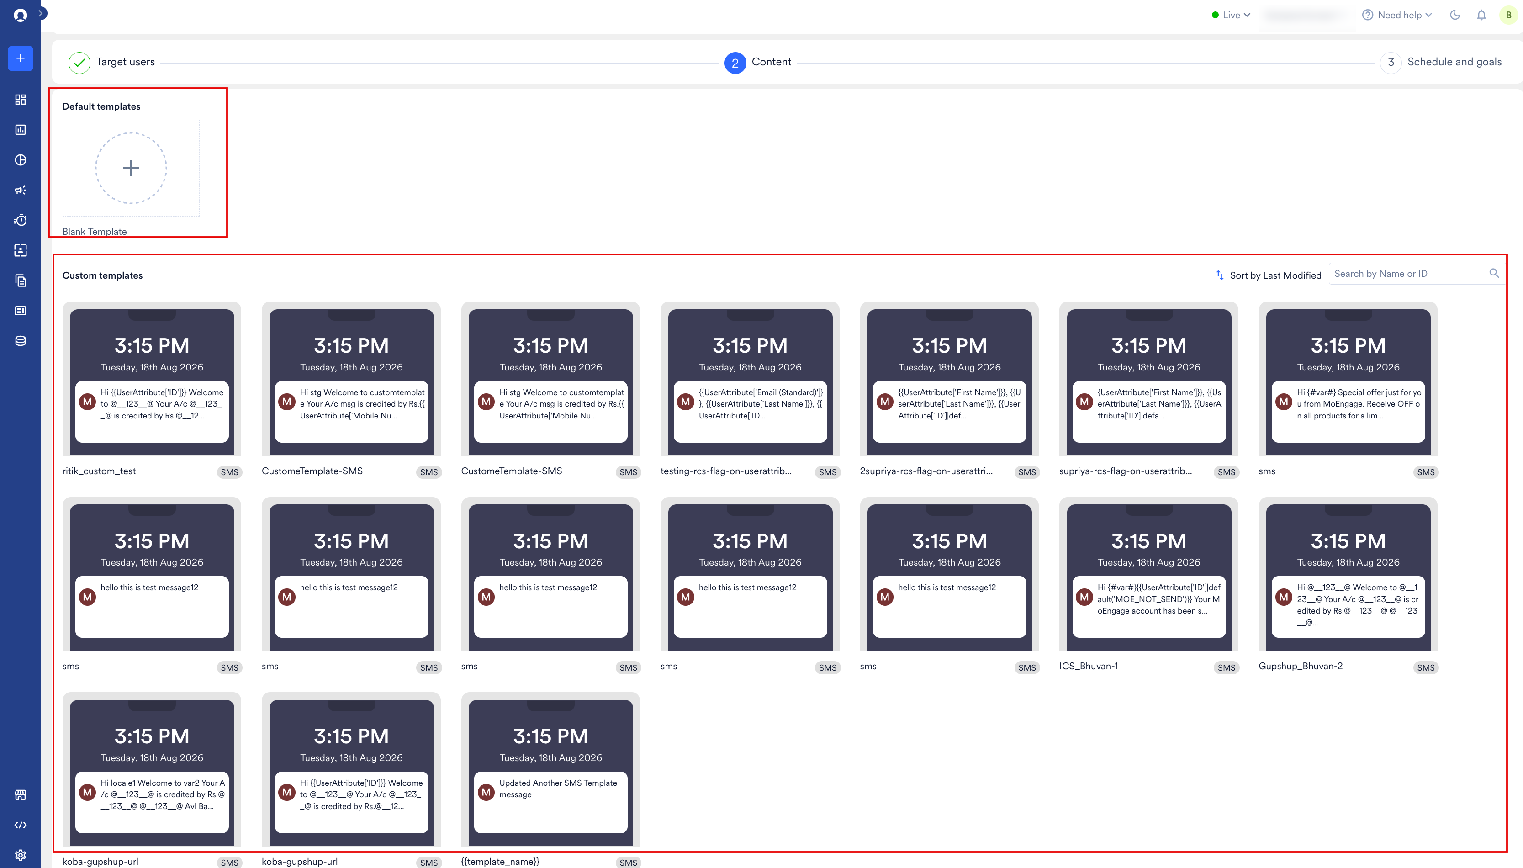Click M avatar in ICS_Bhuvan-1 preview
This screenshot has height=868, width=1523.
[x=1084, y=597]
